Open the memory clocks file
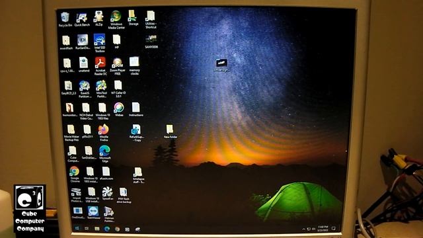This screenshot has height=238, width=423. click(134, 65)
